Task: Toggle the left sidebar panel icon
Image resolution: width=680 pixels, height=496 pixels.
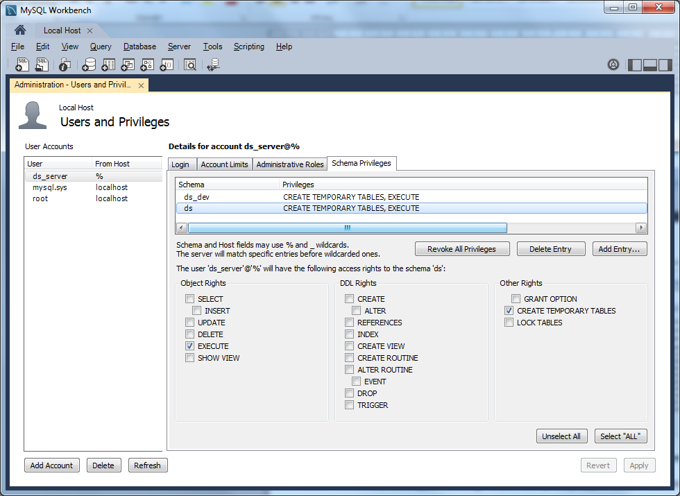Action: pyautogui.click(x=634, y=65)
